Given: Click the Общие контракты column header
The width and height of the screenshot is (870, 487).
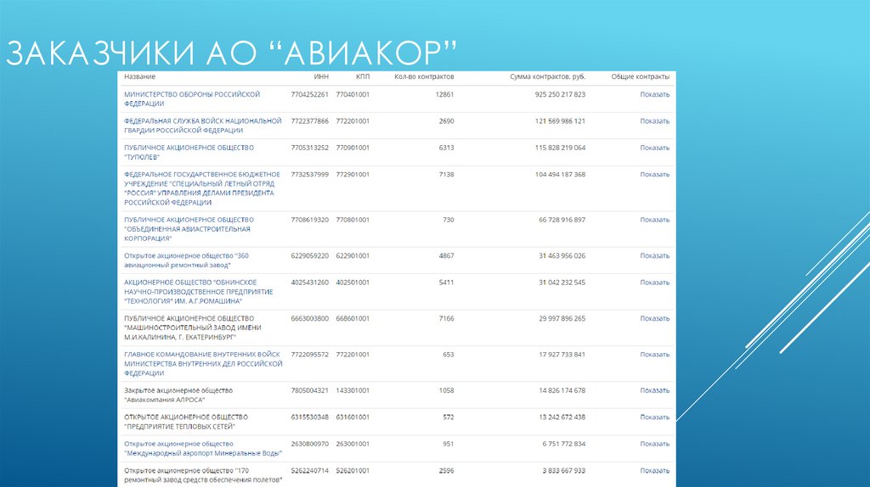Looking at the screenshot, I should point(641,76).
